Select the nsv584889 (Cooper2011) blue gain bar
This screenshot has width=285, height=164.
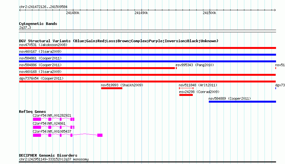242,102
